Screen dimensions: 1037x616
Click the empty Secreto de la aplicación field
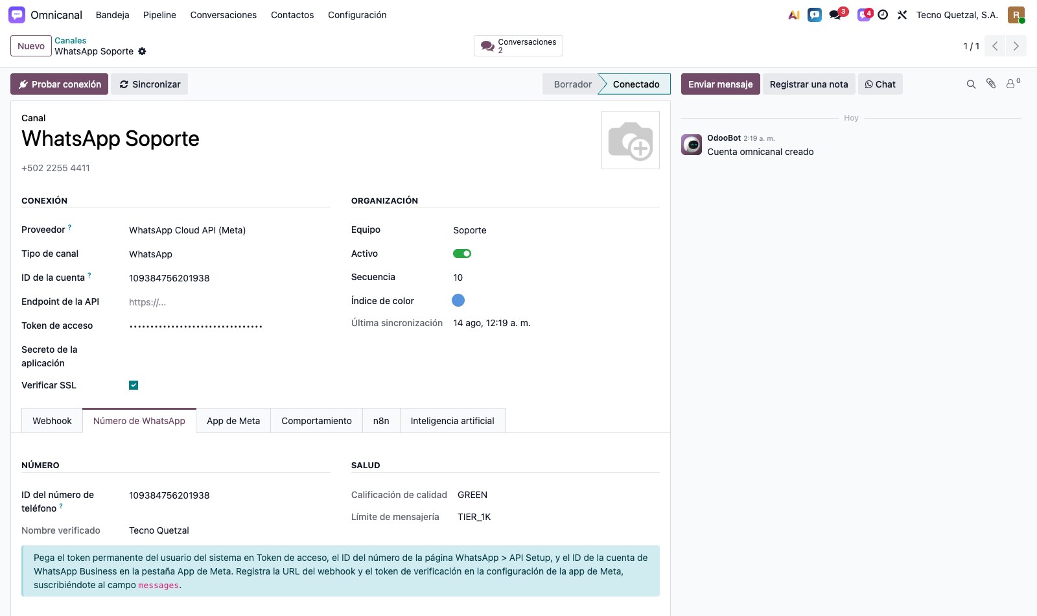click(229, 350)
